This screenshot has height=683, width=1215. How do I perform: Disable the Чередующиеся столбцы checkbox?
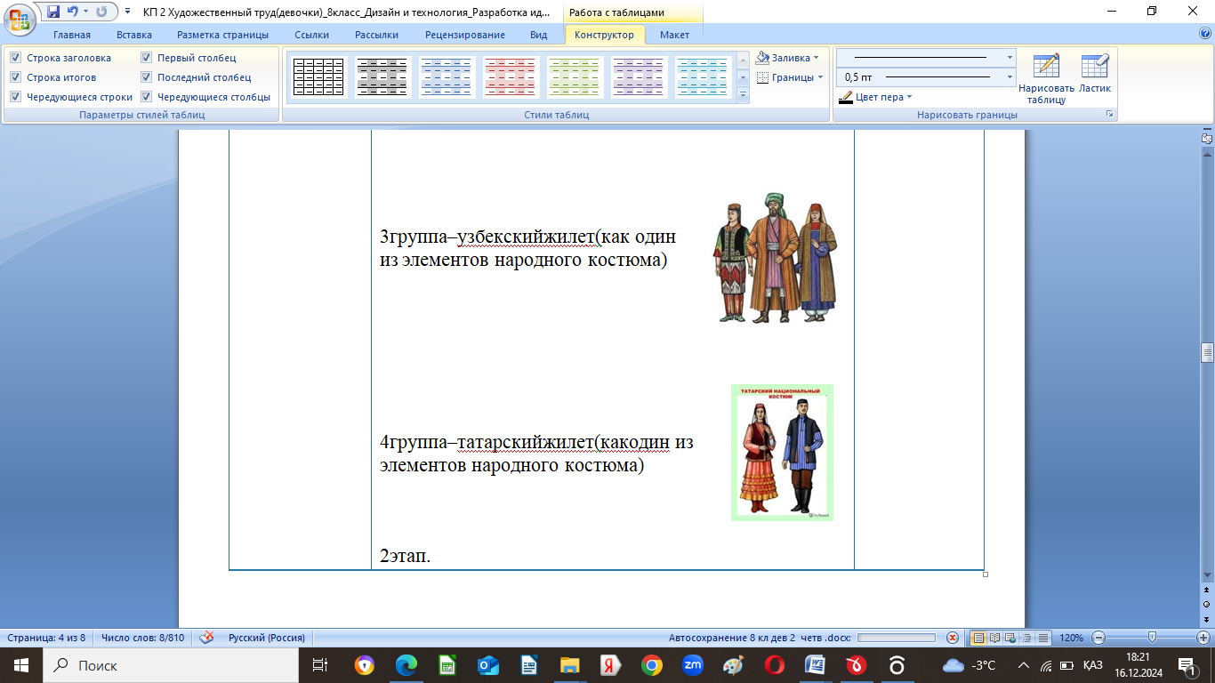pos(147,97)
